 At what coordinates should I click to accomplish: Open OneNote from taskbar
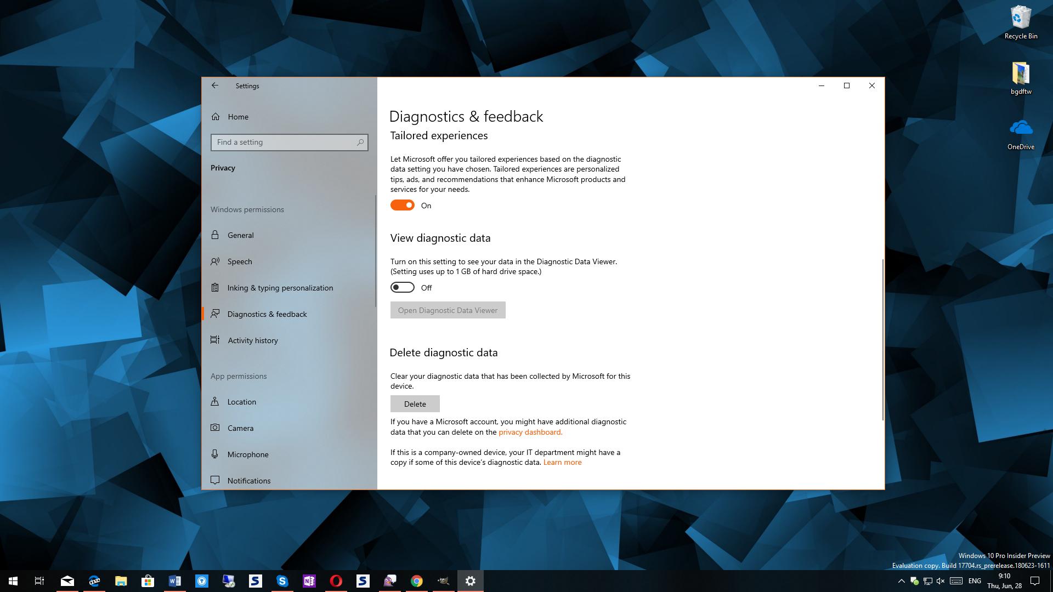coord(309,581)
